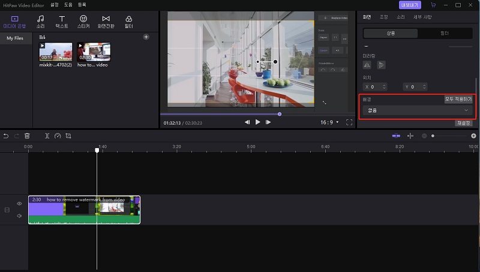This screenshot has width=480, height=272.
Task: Select the crop tool in timeline toolbar
Action: point(68,136)
